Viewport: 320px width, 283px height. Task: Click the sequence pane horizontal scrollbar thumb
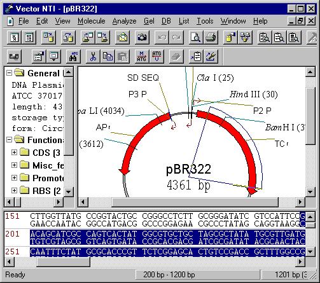[x=63, y=262]
